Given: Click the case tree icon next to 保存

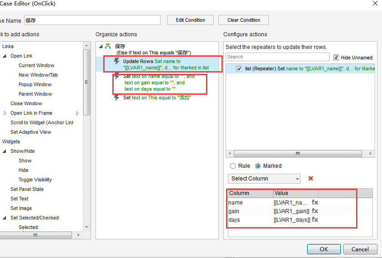Looking at the screenshot, I should coord(108,46).
